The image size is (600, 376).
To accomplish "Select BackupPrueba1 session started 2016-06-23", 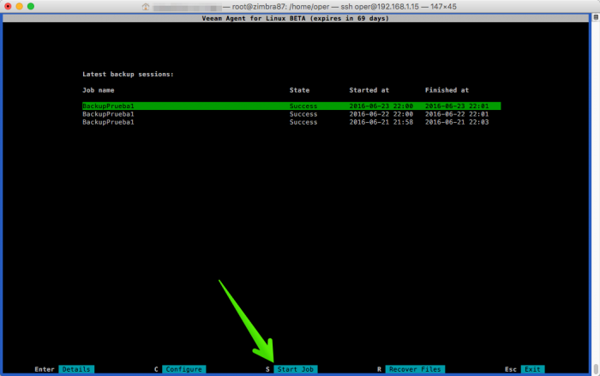I will coord(291,106).
